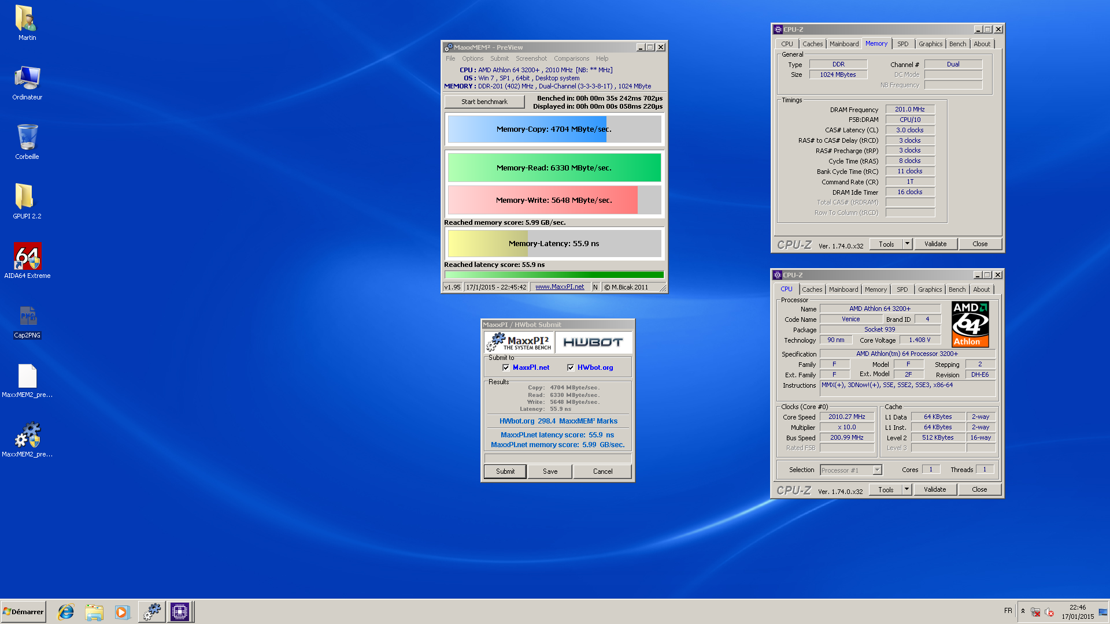Click Show Desktop at taskbar end
The width and height of the screenshot is (1110, 624).
point(1104,611)
